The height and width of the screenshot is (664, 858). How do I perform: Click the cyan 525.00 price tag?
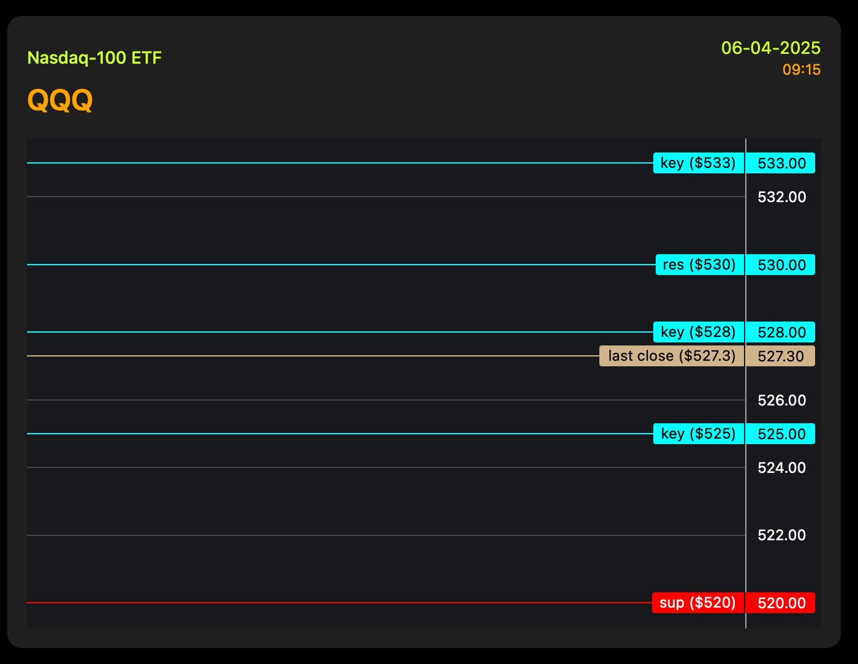pyautogui.click(x=781, y=434)
